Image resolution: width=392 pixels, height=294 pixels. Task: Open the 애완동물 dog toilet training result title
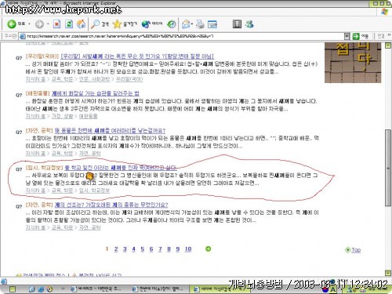tap(96, 93)
